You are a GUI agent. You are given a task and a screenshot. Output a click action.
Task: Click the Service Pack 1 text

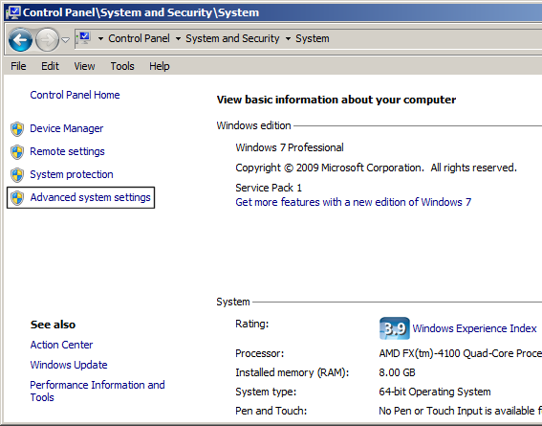click(269, 188)
